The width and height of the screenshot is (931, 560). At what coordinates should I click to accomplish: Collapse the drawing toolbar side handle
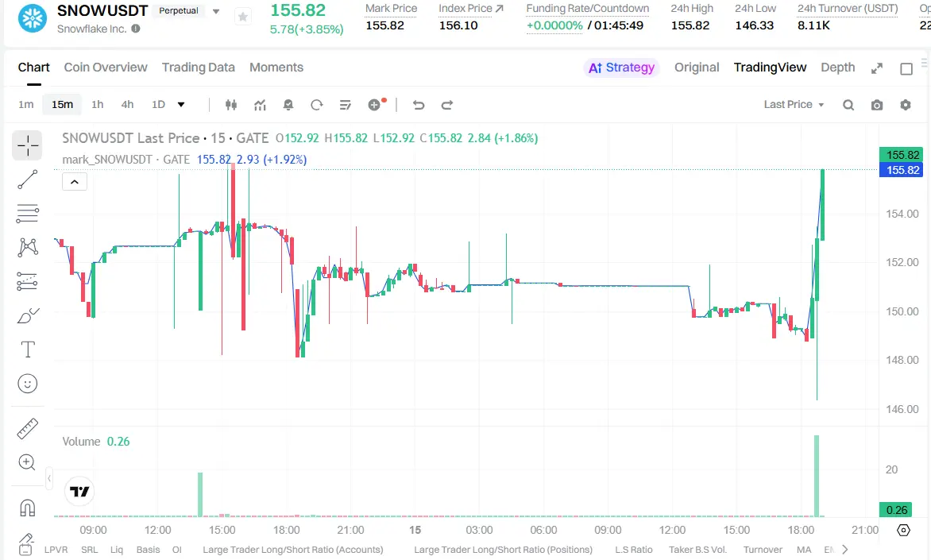[49, 478]
